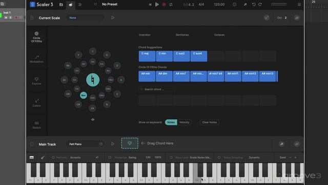Image resolution: width=328 pixels, height=185 pixels.
Task: Open the Current Scale dropdown showing None
Action: [86, 18]
